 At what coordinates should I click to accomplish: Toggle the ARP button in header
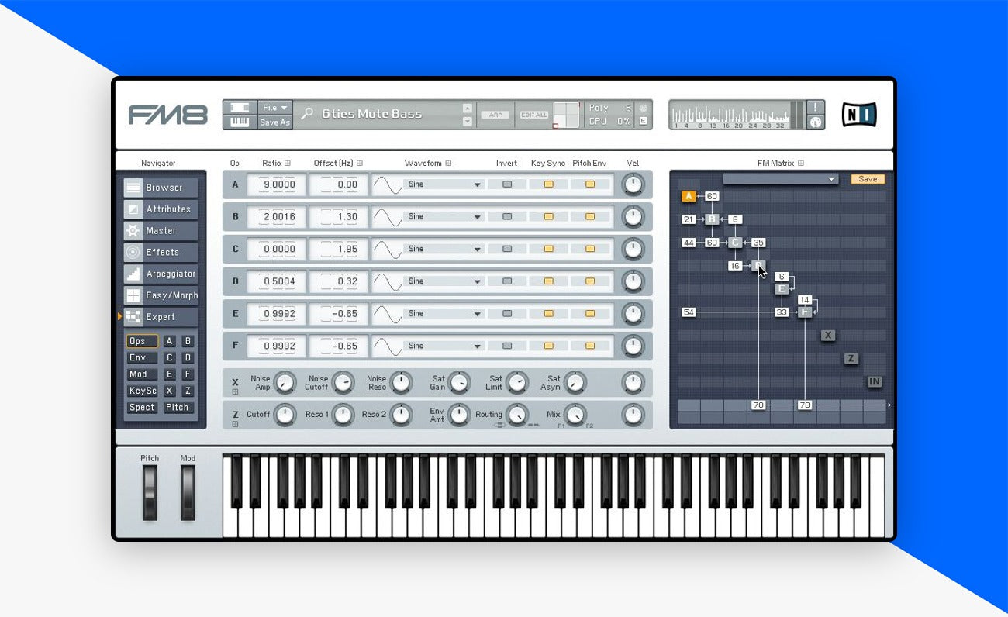pos(494,115)
